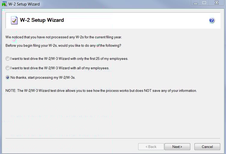226x154 pixels.
Task: Click the bold 'W-2 Setup Wizard' heading
Action: 42,20
